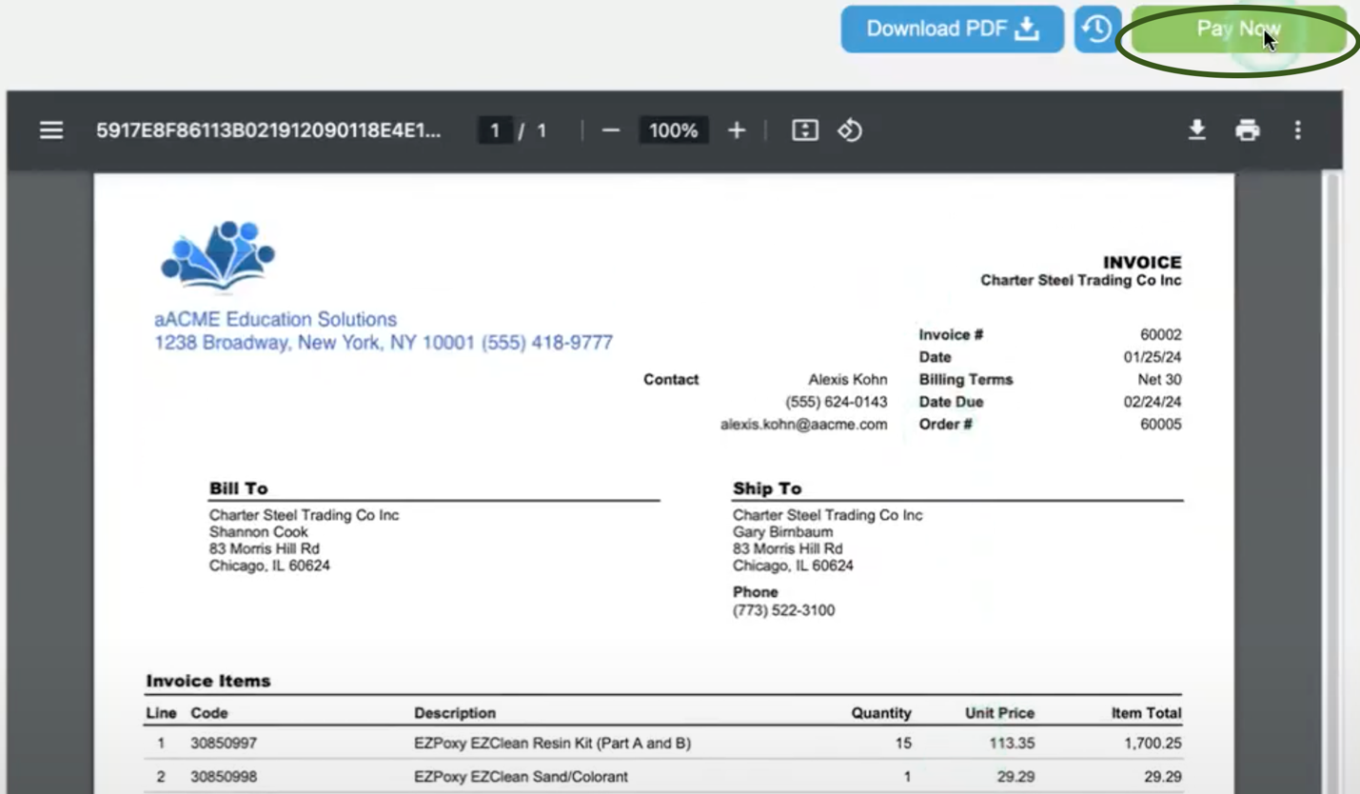This screenshot has height=794, width=1360.
Task: Click the INVOICE heading
Action: click(1142, 262)
